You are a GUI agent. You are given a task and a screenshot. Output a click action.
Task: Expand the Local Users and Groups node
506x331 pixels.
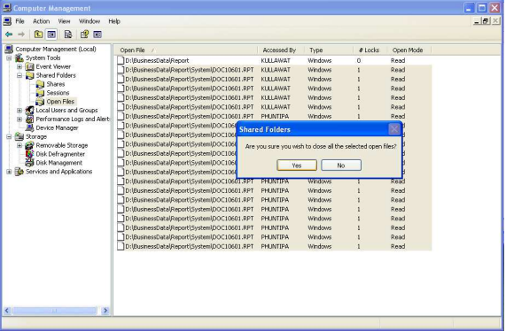pos(19,111)
